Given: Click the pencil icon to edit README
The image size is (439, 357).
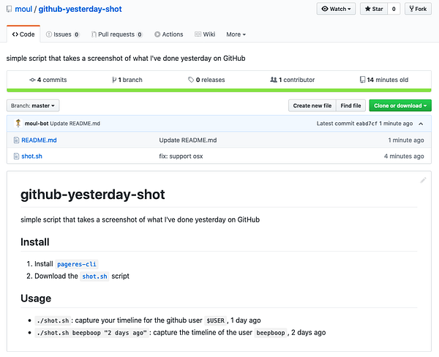Looking at the screenshot, I should [x=423, y=180].
